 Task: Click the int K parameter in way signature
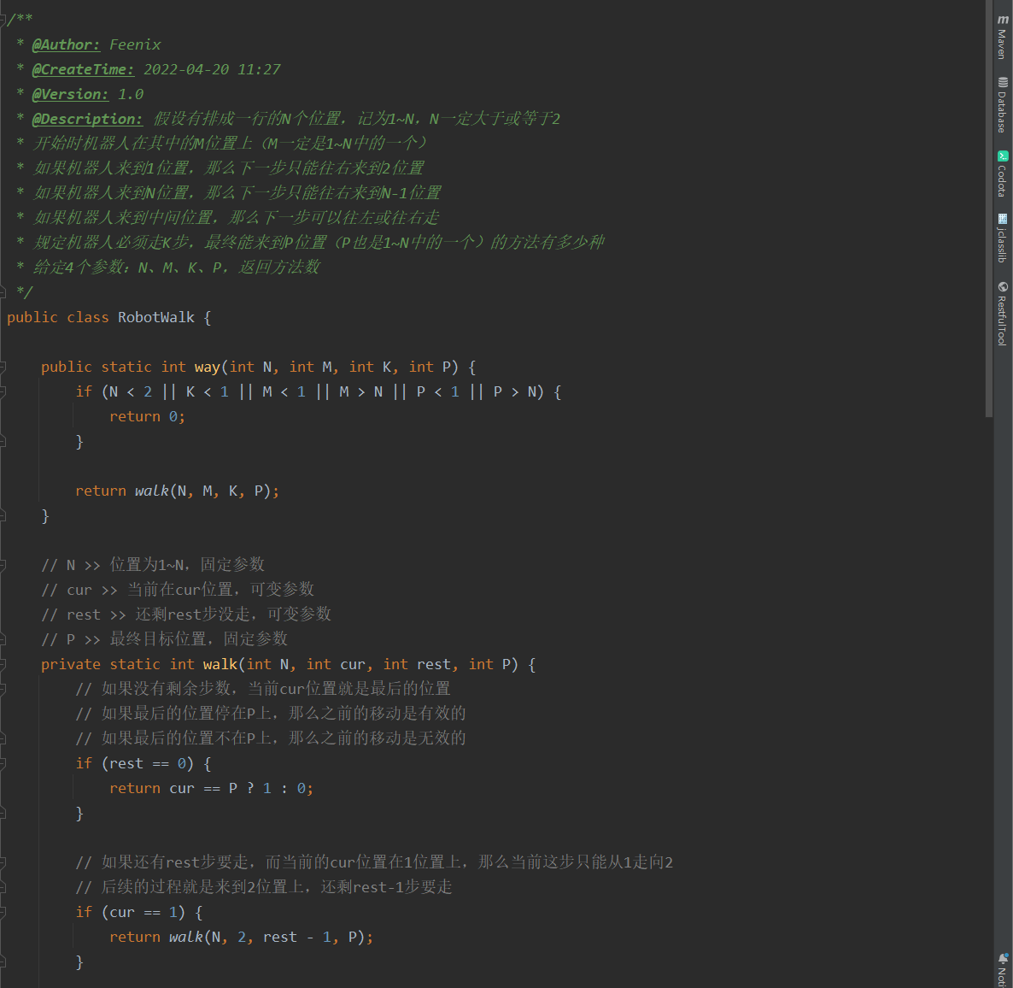coord(370,368)
